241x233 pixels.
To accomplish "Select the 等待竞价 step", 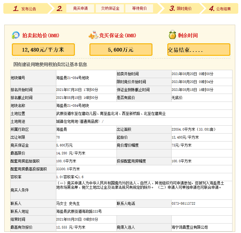I will point(139,9).
